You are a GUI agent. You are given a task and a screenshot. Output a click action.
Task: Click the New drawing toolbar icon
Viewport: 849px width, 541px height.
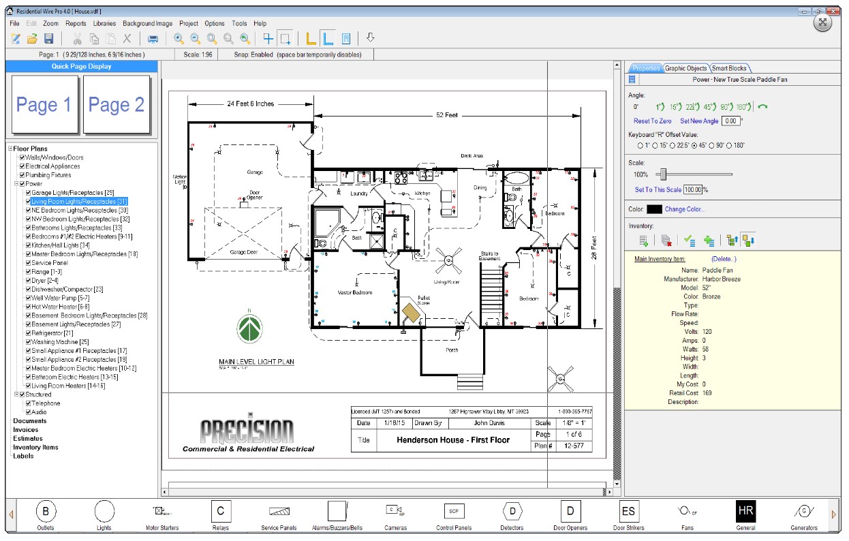click(x=16, y=39)
